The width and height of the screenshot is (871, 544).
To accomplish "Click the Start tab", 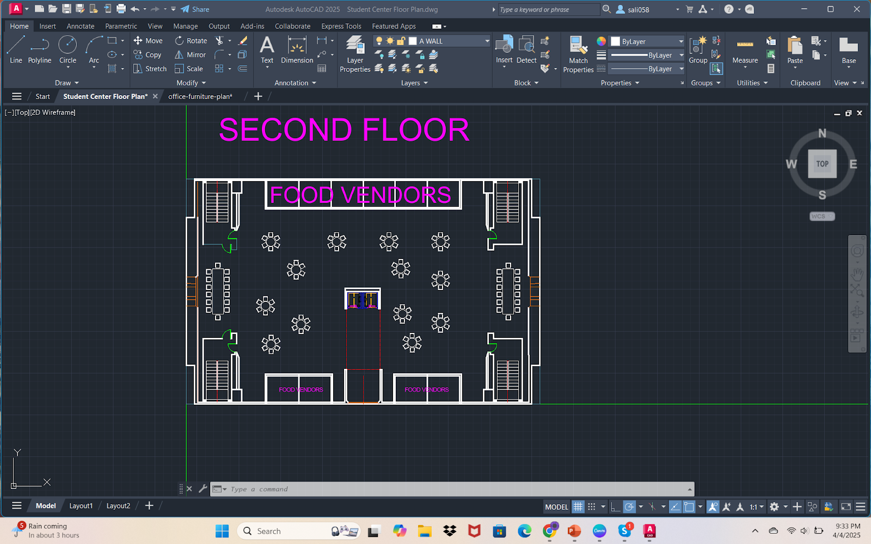I will pyautogui.click(x=42, y=96).
